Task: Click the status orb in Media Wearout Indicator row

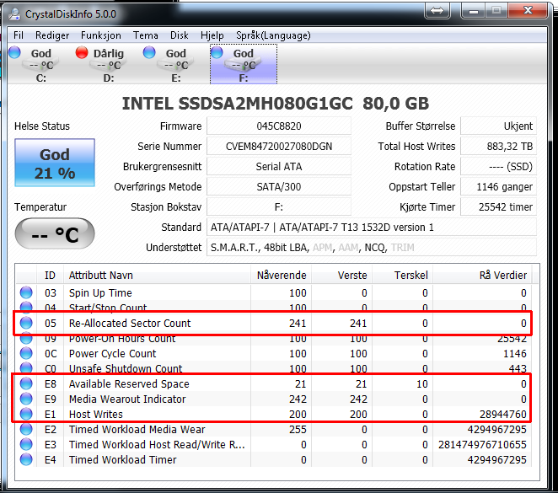Action: (x=26, y=399)
